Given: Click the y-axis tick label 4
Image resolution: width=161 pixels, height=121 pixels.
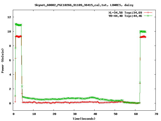Looking at the screenshot, I should pyautogui.click(x=10, y=75).
